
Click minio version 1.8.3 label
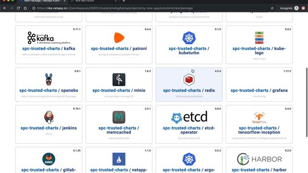[x=148, y=71]
